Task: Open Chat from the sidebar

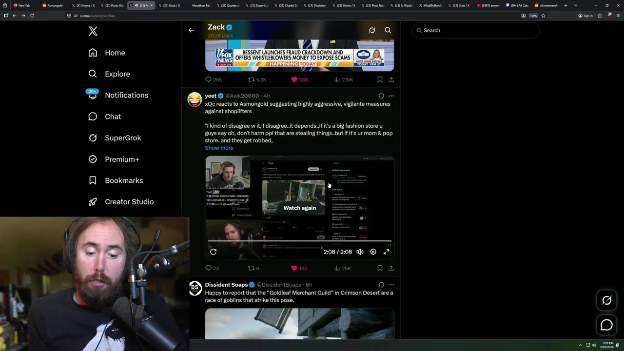Action: 104,117
